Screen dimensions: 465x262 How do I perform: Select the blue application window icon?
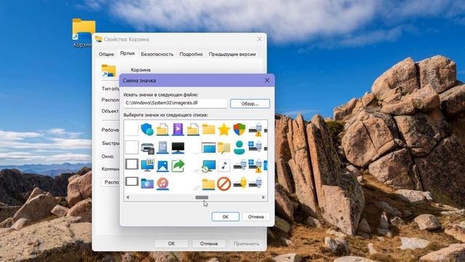(209, 148)
